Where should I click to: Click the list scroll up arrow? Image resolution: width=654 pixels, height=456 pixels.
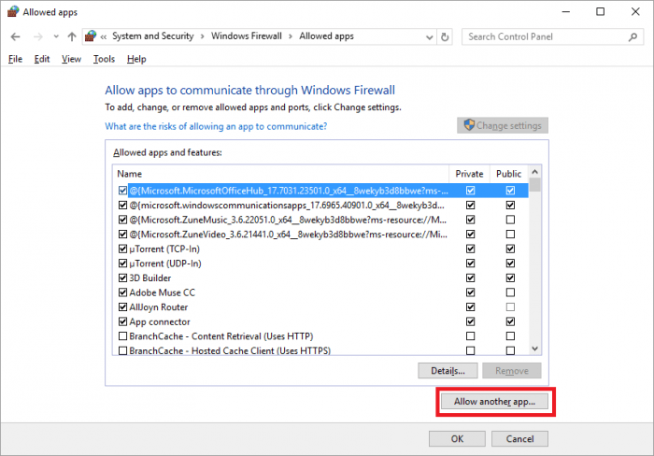(535, 172)
